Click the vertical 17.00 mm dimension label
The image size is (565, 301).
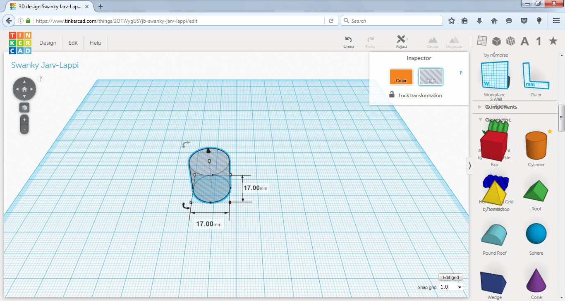[255, 188]
